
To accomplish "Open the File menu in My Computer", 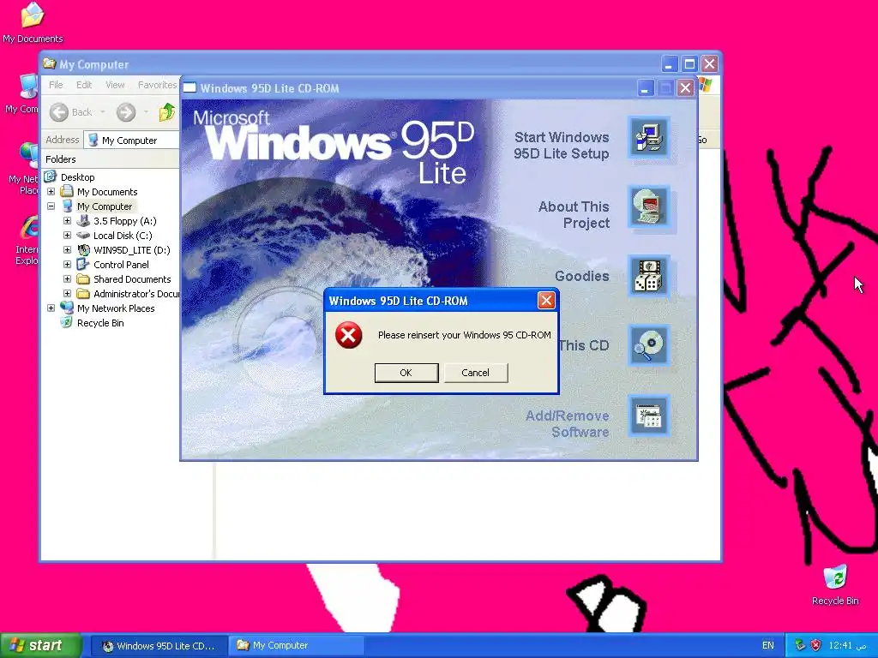I will 56,85.
